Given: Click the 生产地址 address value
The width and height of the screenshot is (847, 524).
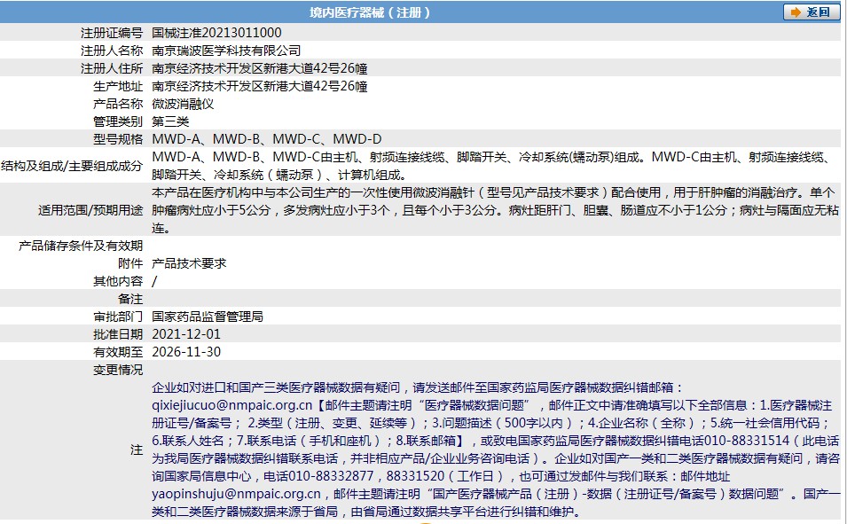Looking at the screenshot, I should [x=260, y=86].
